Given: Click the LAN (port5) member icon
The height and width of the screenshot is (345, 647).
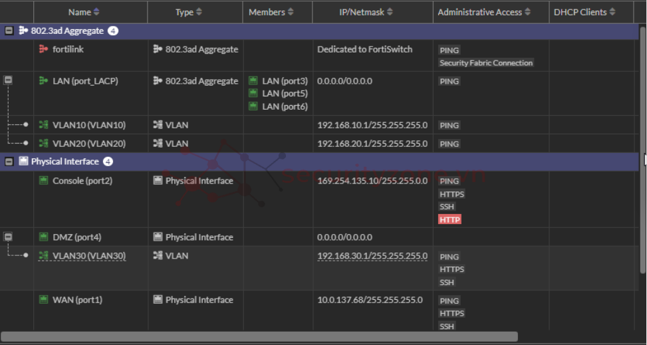Looking at the screenshot, I should (x=253, y=94).
